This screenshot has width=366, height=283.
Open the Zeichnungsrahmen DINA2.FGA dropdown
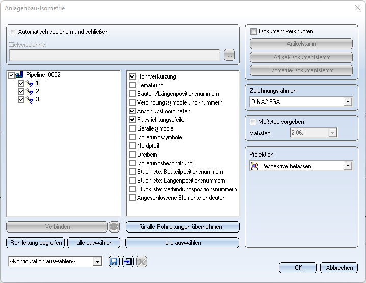tap(348, 102)
